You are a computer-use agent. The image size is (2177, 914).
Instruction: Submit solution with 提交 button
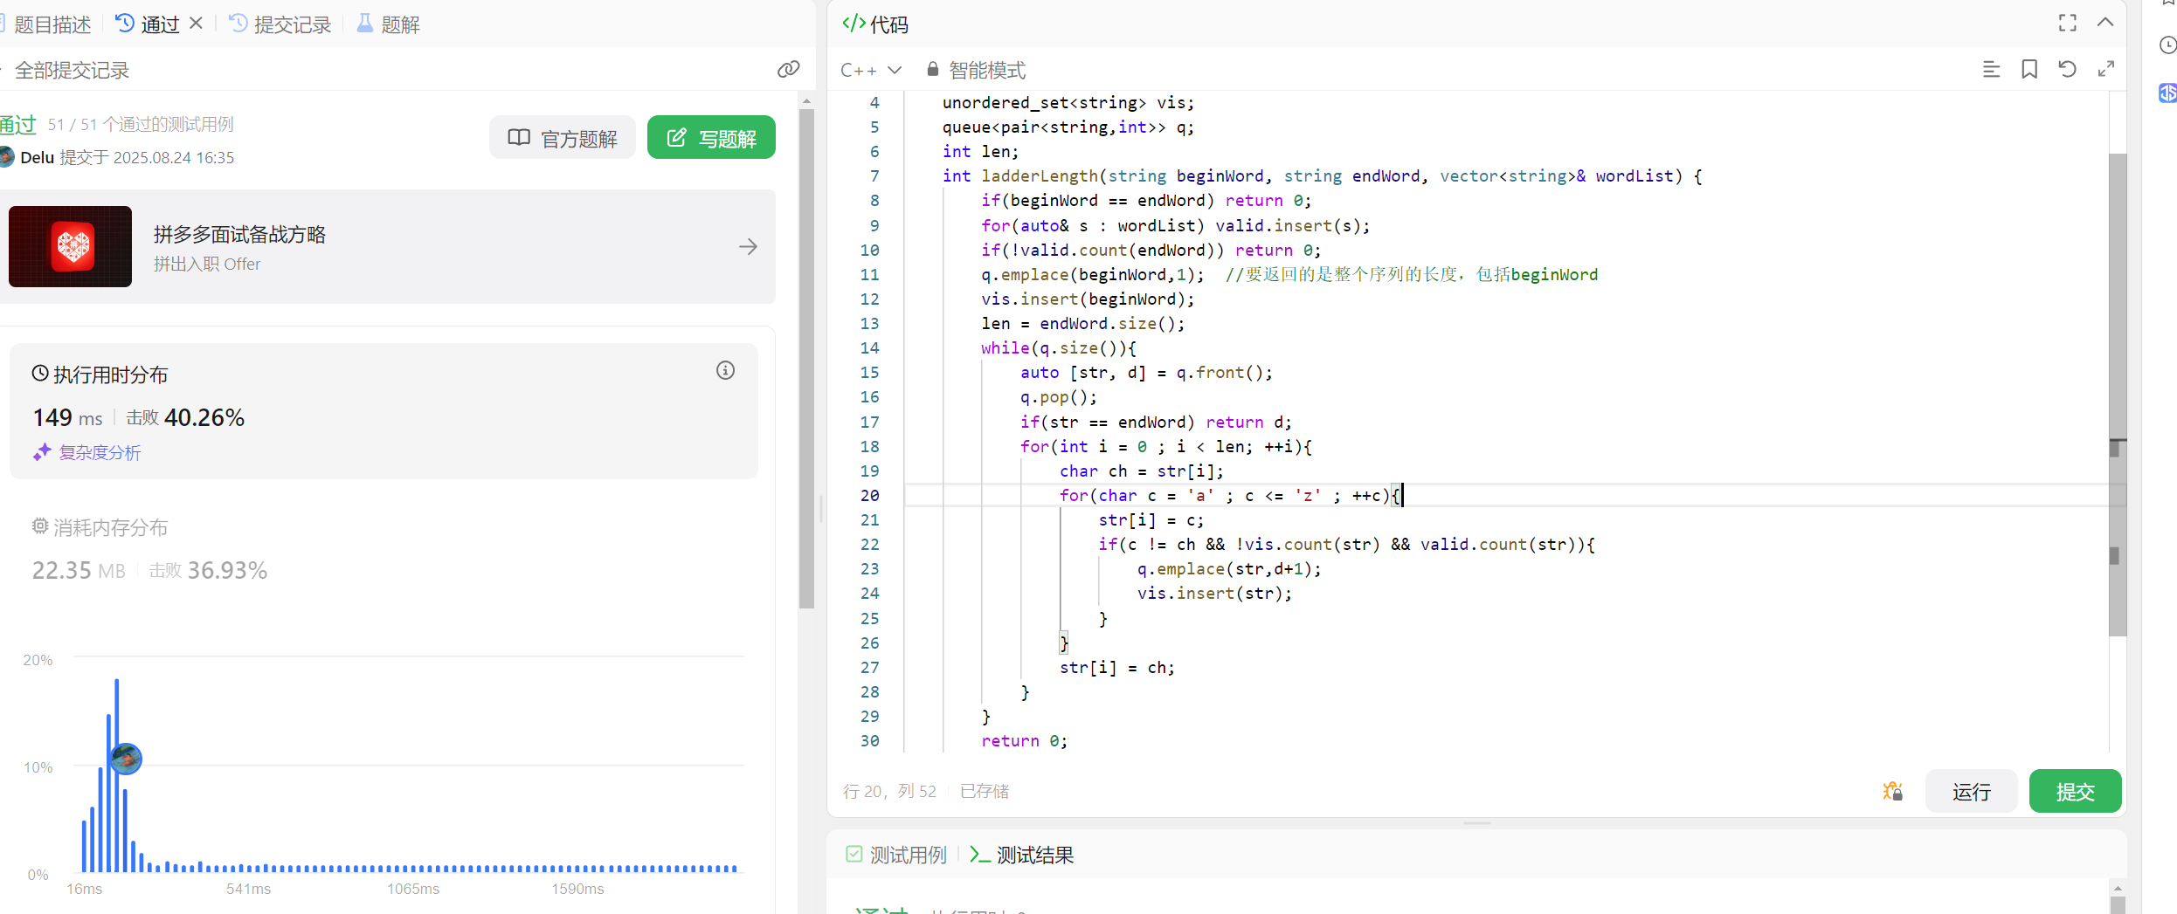(2075, 791)
